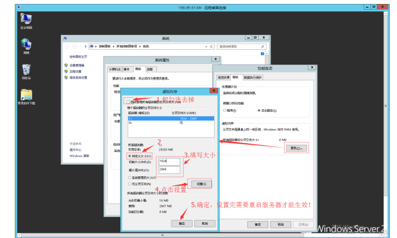Viewport: 397px width, 238px height.
Task: Select the 无分页文件 radio button
Action: (129, 184)
